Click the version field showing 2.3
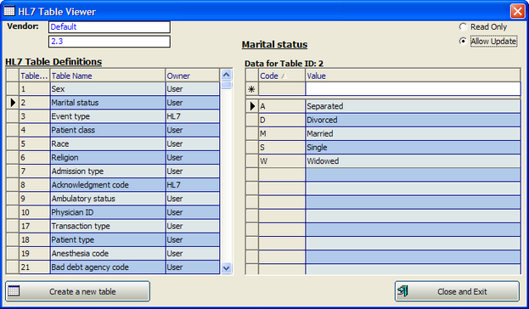529x309 pixels. point(110,42)
